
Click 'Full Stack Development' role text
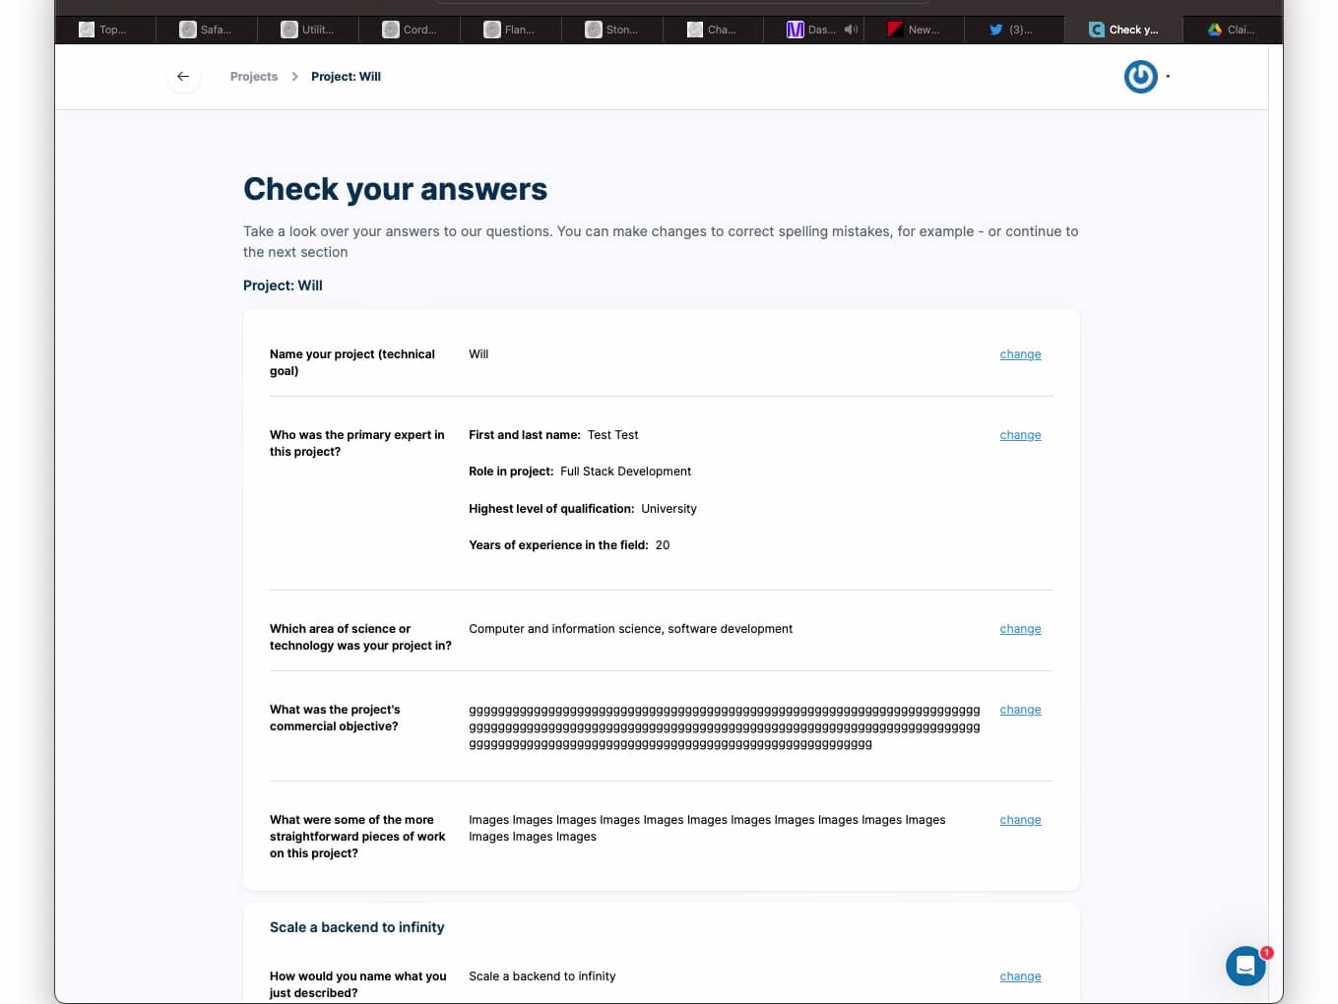(625, 471)
